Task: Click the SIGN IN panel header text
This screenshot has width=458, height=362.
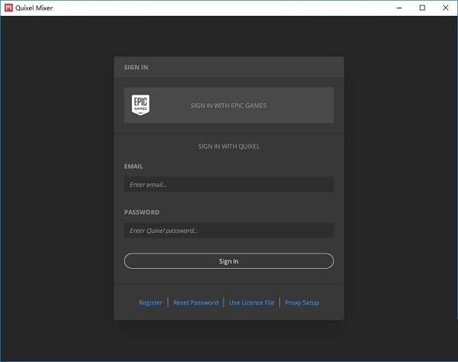Action: (x=136, y=67)
